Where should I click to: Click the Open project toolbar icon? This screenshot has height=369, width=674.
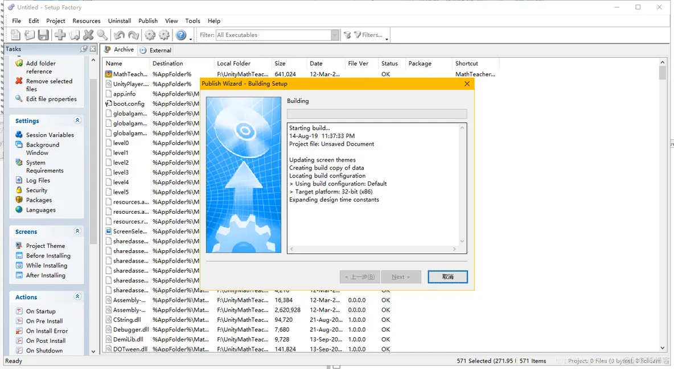pos(29,35)
